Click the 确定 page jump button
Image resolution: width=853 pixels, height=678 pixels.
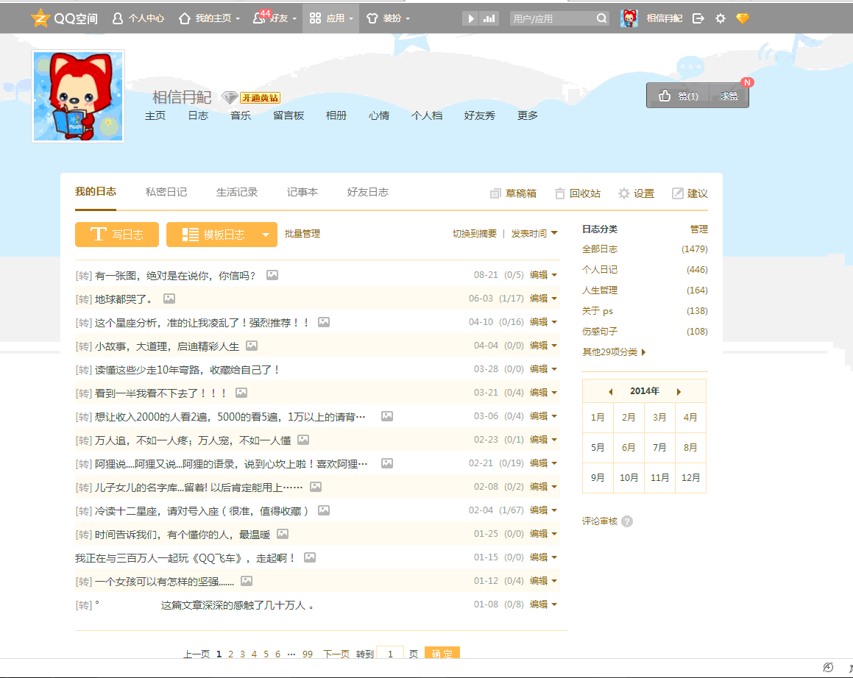coord(442,653)
